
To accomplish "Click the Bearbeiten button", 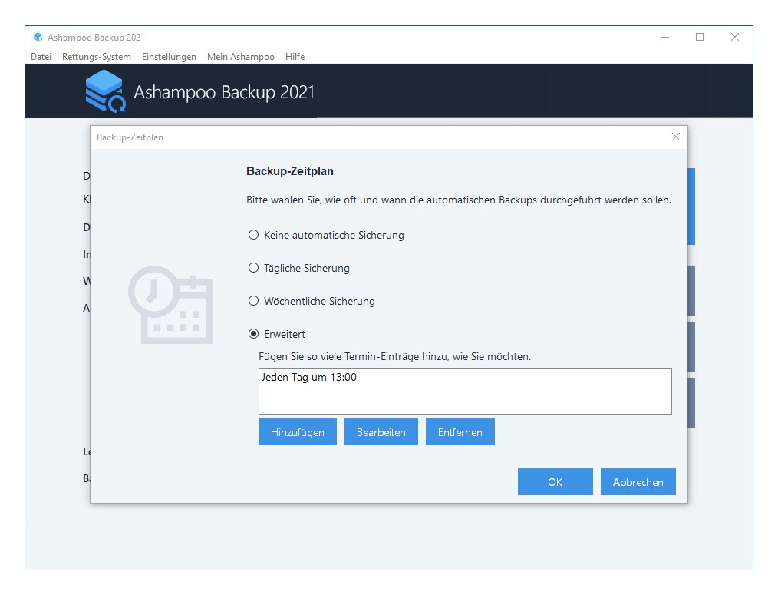I will (381, 432).
